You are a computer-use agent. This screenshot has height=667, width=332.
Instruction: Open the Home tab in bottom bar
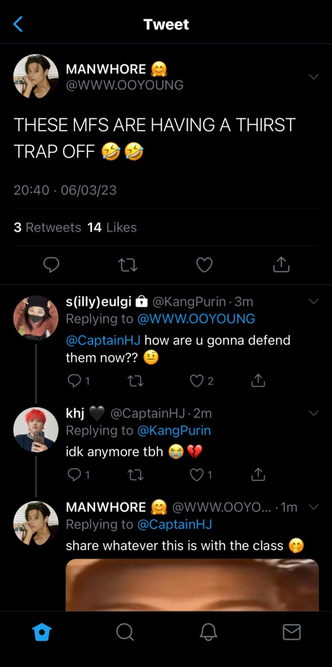[x=42, y=632]
